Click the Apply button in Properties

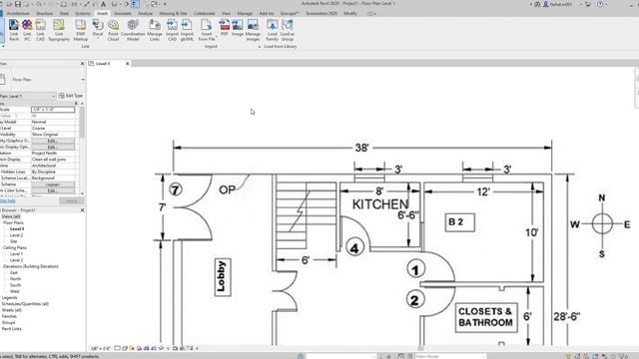[x=71, y=201]
